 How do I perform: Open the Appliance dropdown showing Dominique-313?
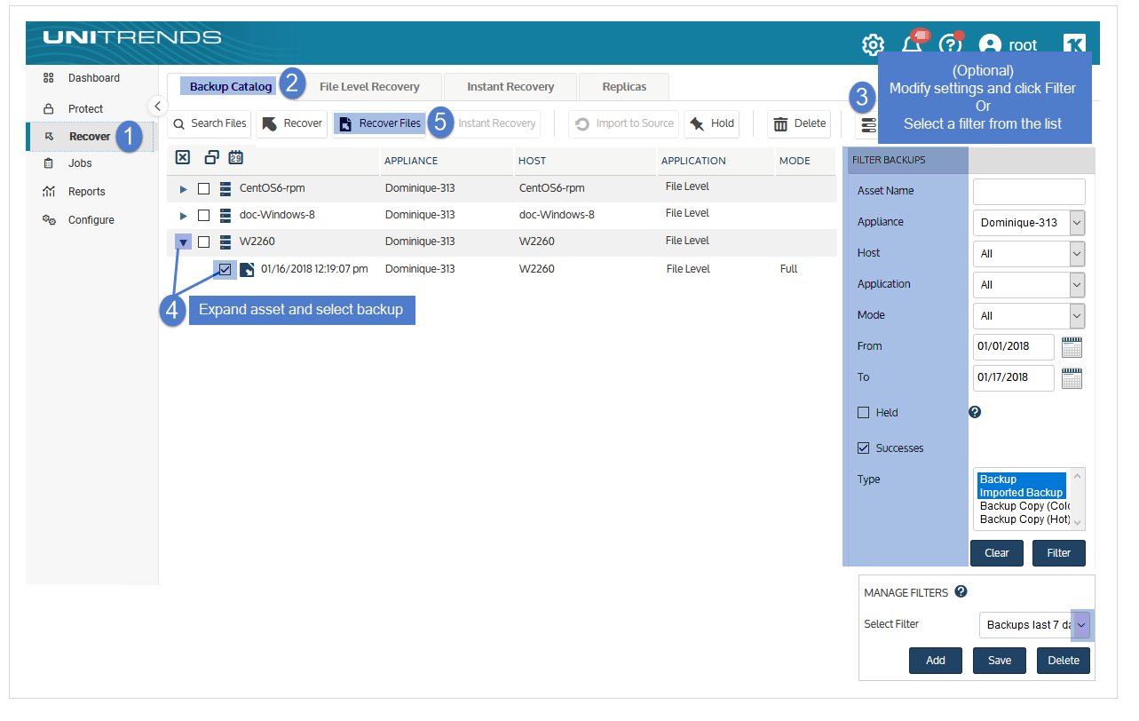coord(1029,223)
